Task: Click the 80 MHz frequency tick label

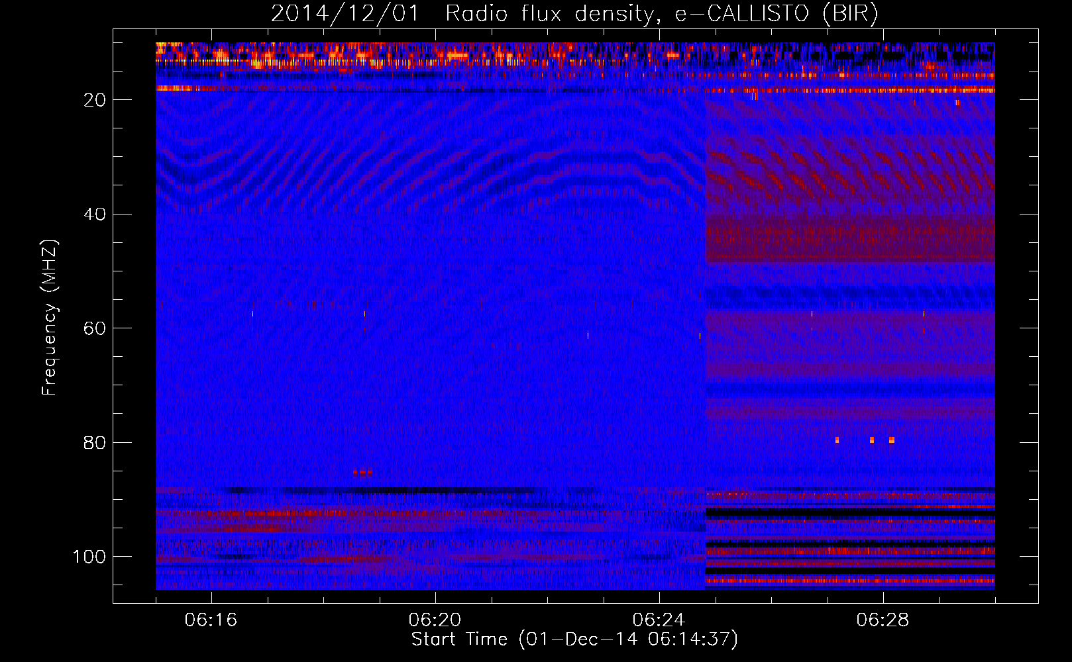Action: [x=95, y=443]
